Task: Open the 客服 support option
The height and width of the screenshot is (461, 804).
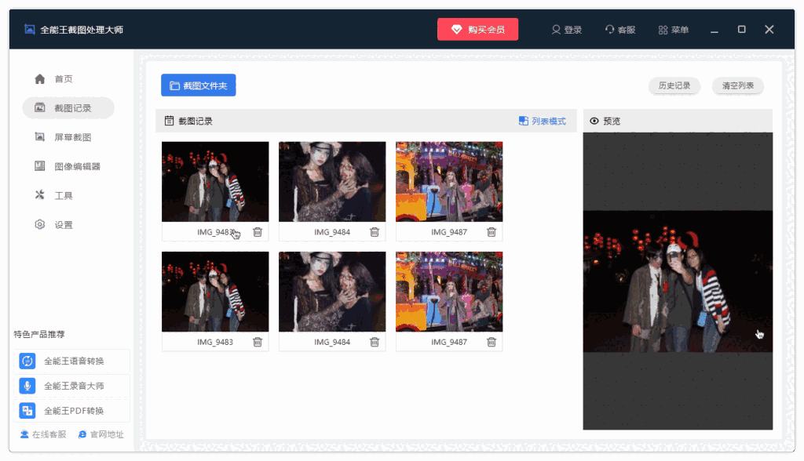Action: point(619,30)
